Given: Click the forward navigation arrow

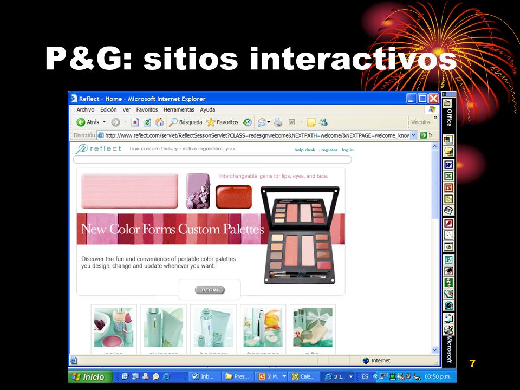Looking at the screenshot, I should (115, 122).
